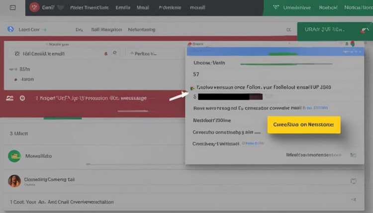Click the Evolou verisuon once Follon line
Image resolution: width=373 pixels, height=213 pixels.
264,88
